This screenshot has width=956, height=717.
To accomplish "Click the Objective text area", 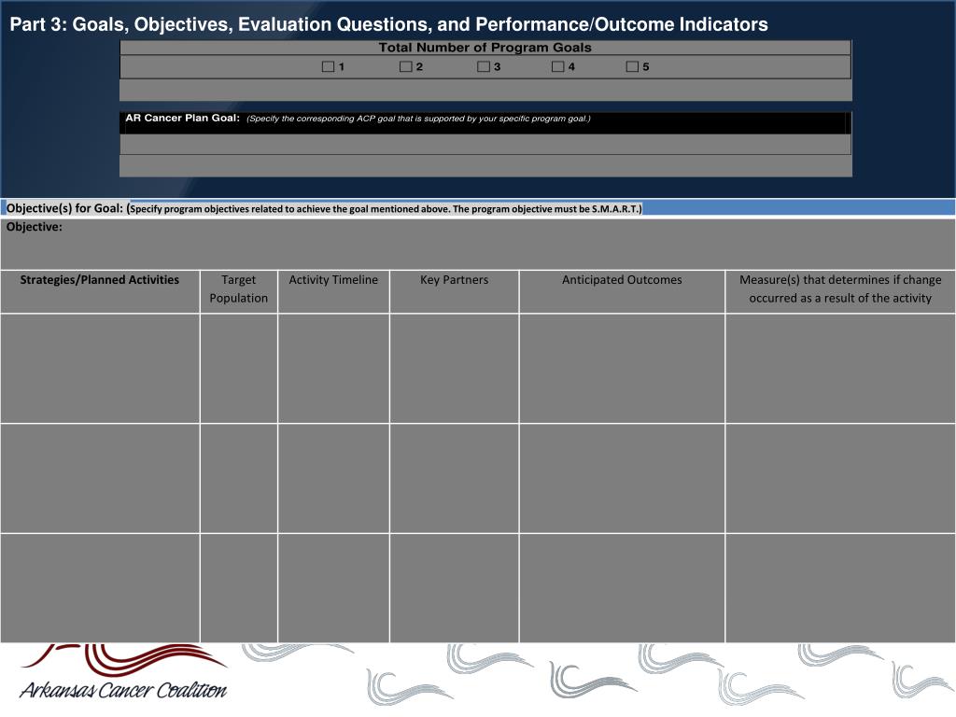I will pyautogui.click(x=478, y=244).
